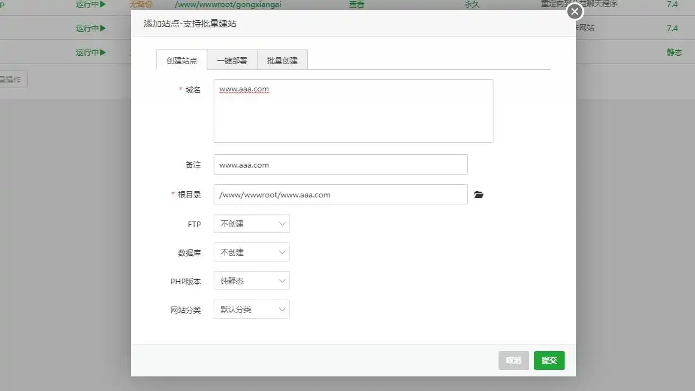695x391 pixels.
Task: Click the 查看 link in the top site row
Action: [356, 4]
